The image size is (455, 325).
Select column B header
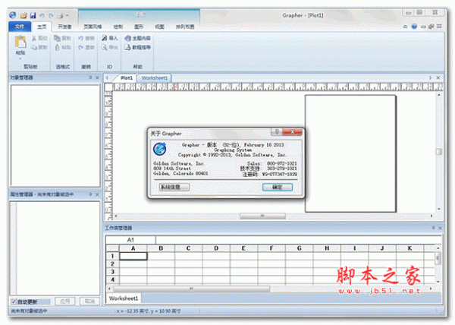(161, 248)
